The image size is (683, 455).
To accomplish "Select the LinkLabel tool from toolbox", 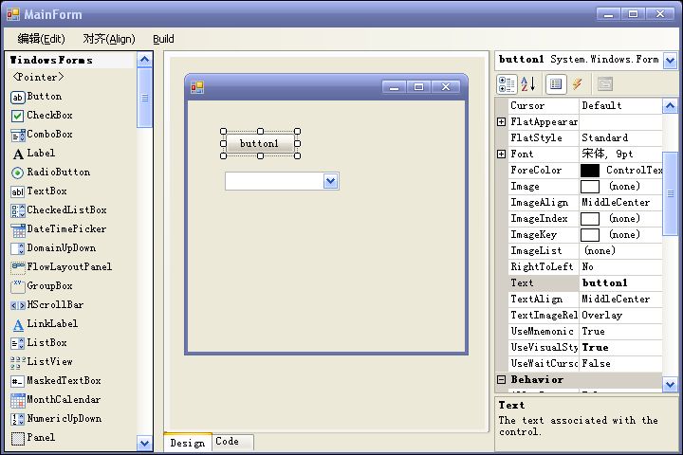I will coord(52,324).
